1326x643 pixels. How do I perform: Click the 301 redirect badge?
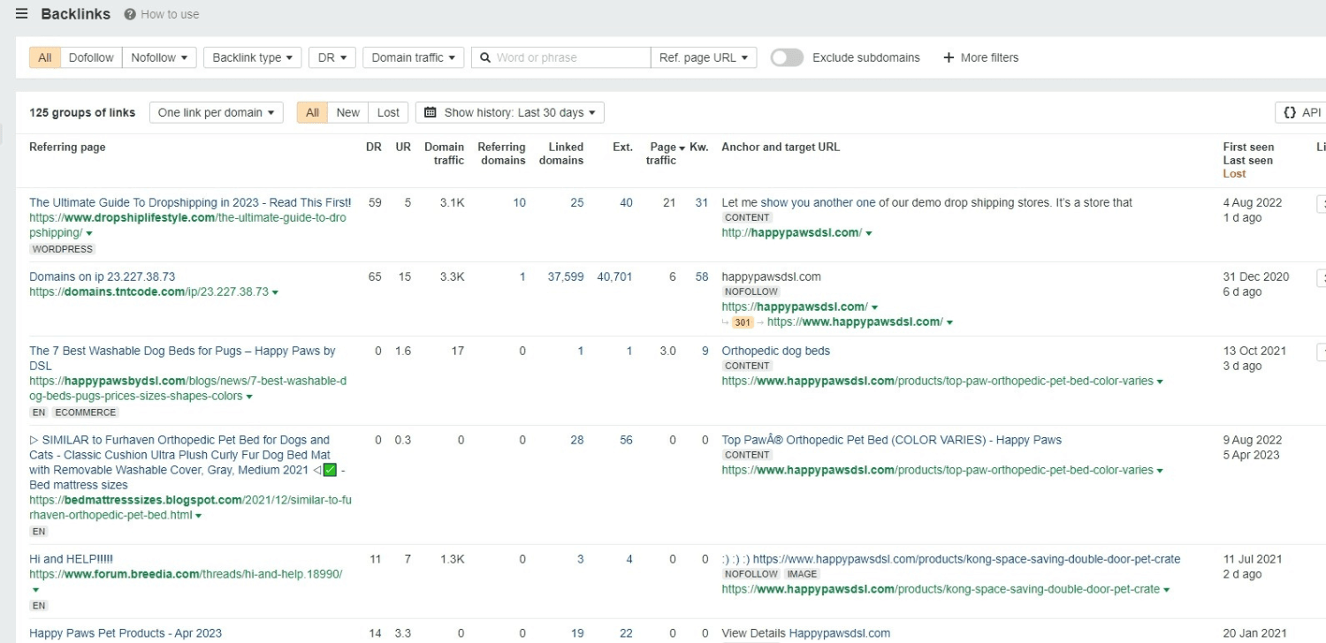pos(743,322)
